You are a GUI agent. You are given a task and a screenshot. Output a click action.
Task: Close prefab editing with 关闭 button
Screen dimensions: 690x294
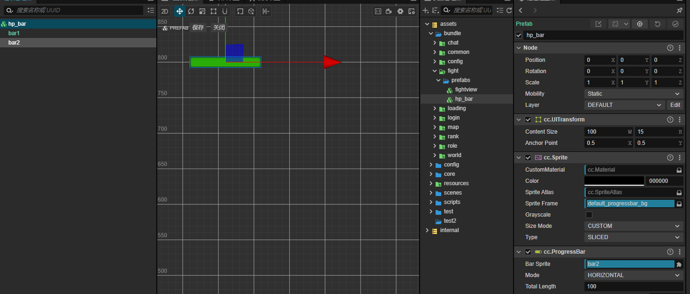(x=219, y=28)
